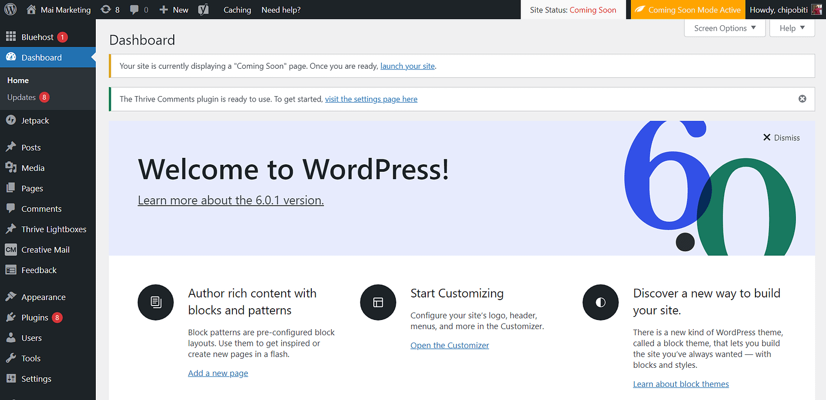Dismiss the Welcome to WordPress panel
Screen dimensions: 826x400
[x=781, y=137]
